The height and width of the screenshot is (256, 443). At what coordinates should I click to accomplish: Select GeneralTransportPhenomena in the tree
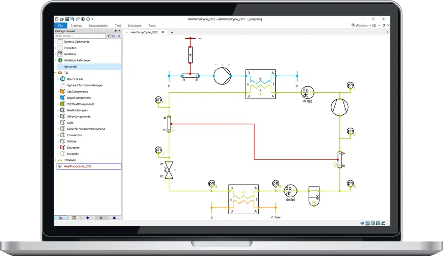coord(85,129)
